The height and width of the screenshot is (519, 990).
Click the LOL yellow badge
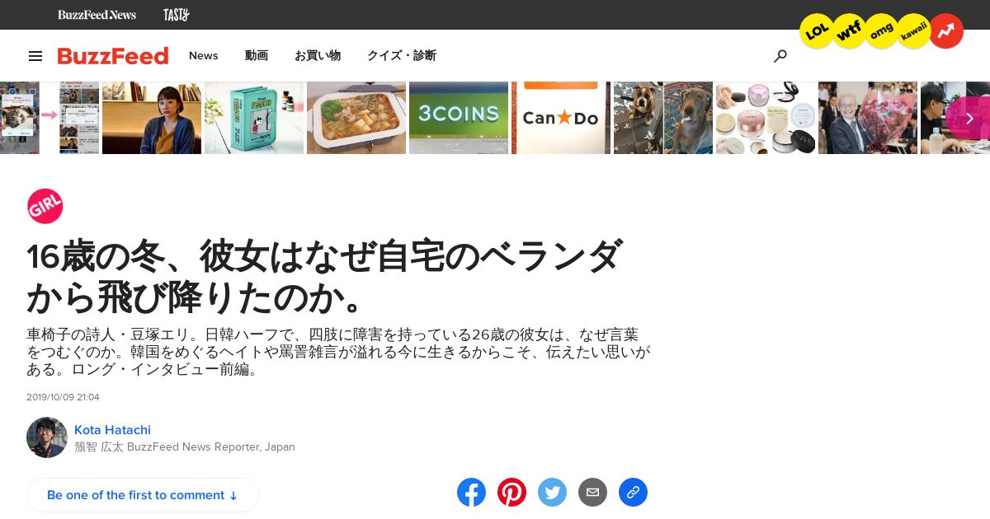pos(817,31)
